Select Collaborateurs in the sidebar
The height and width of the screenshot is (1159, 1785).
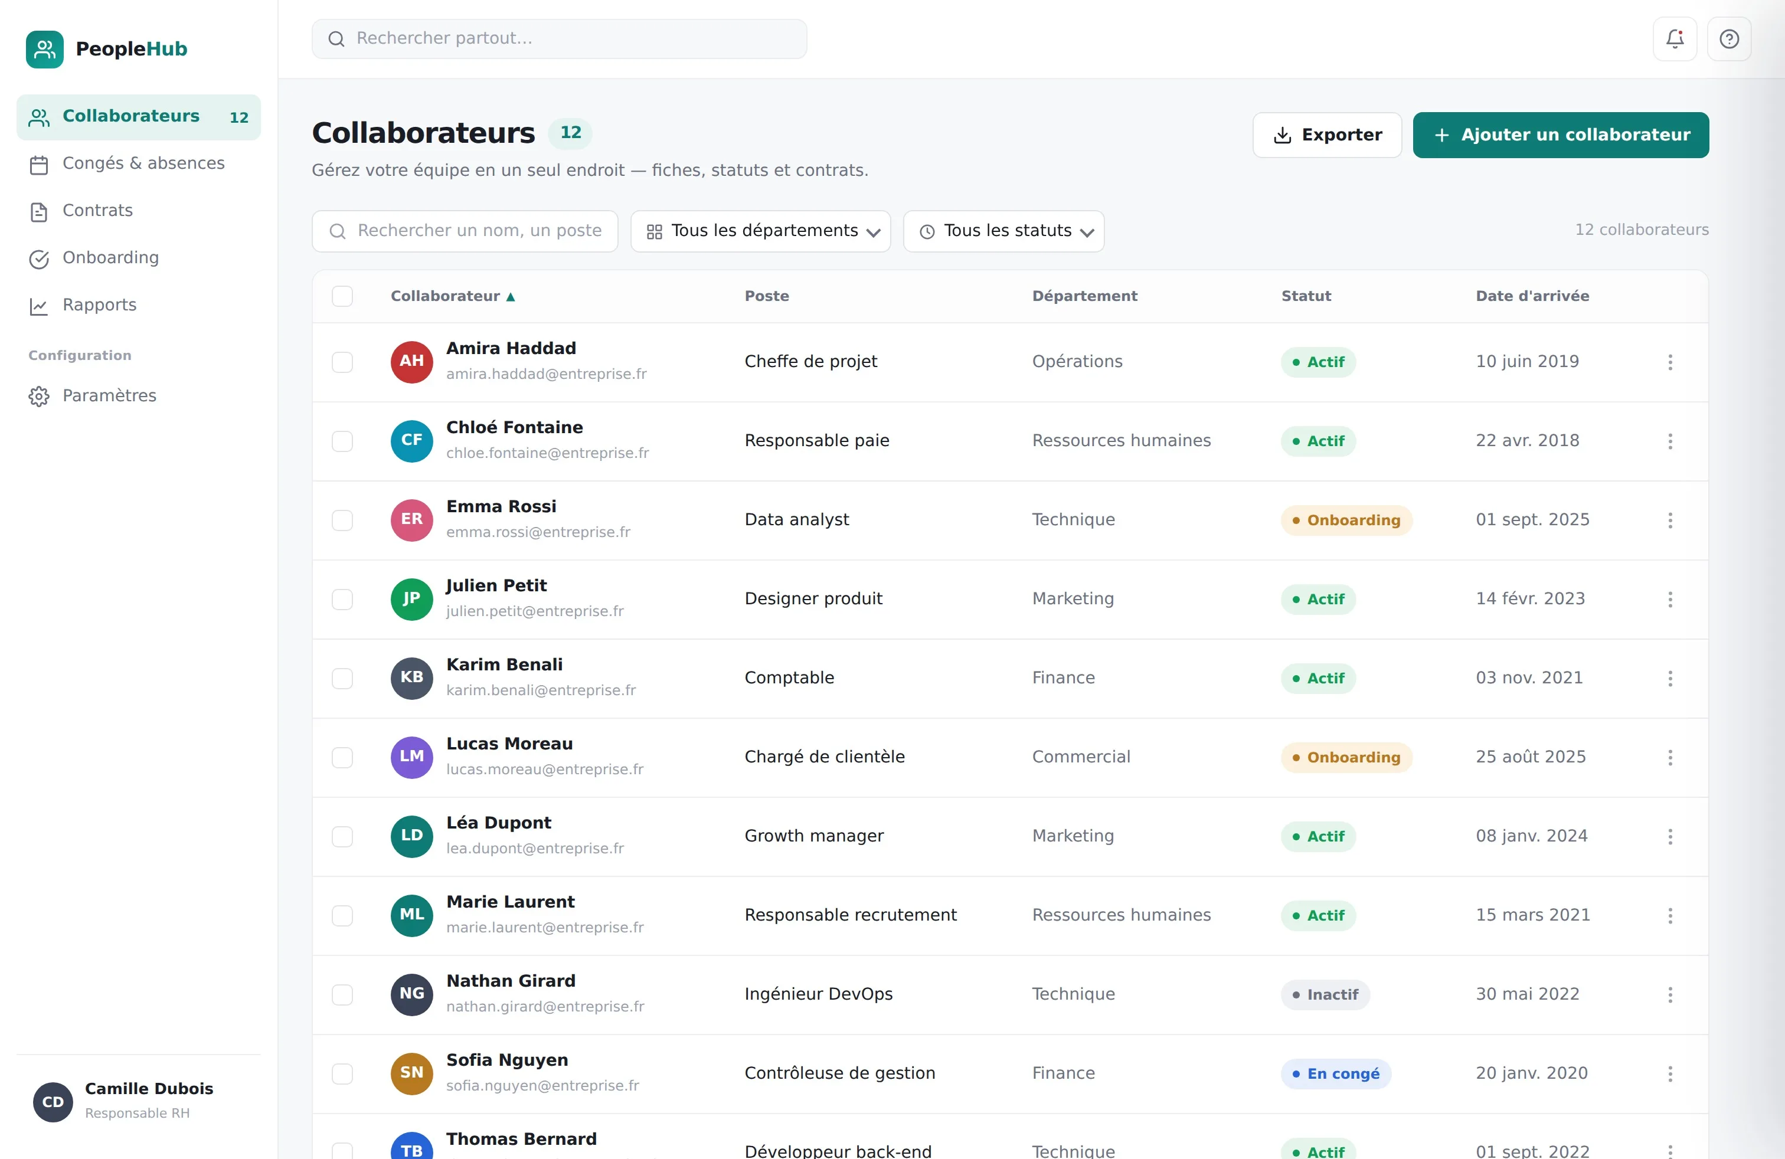139,117
